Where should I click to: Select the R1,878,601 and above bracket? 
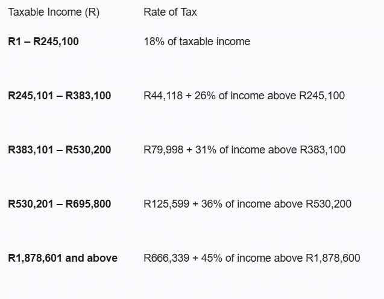coord(63,258)
